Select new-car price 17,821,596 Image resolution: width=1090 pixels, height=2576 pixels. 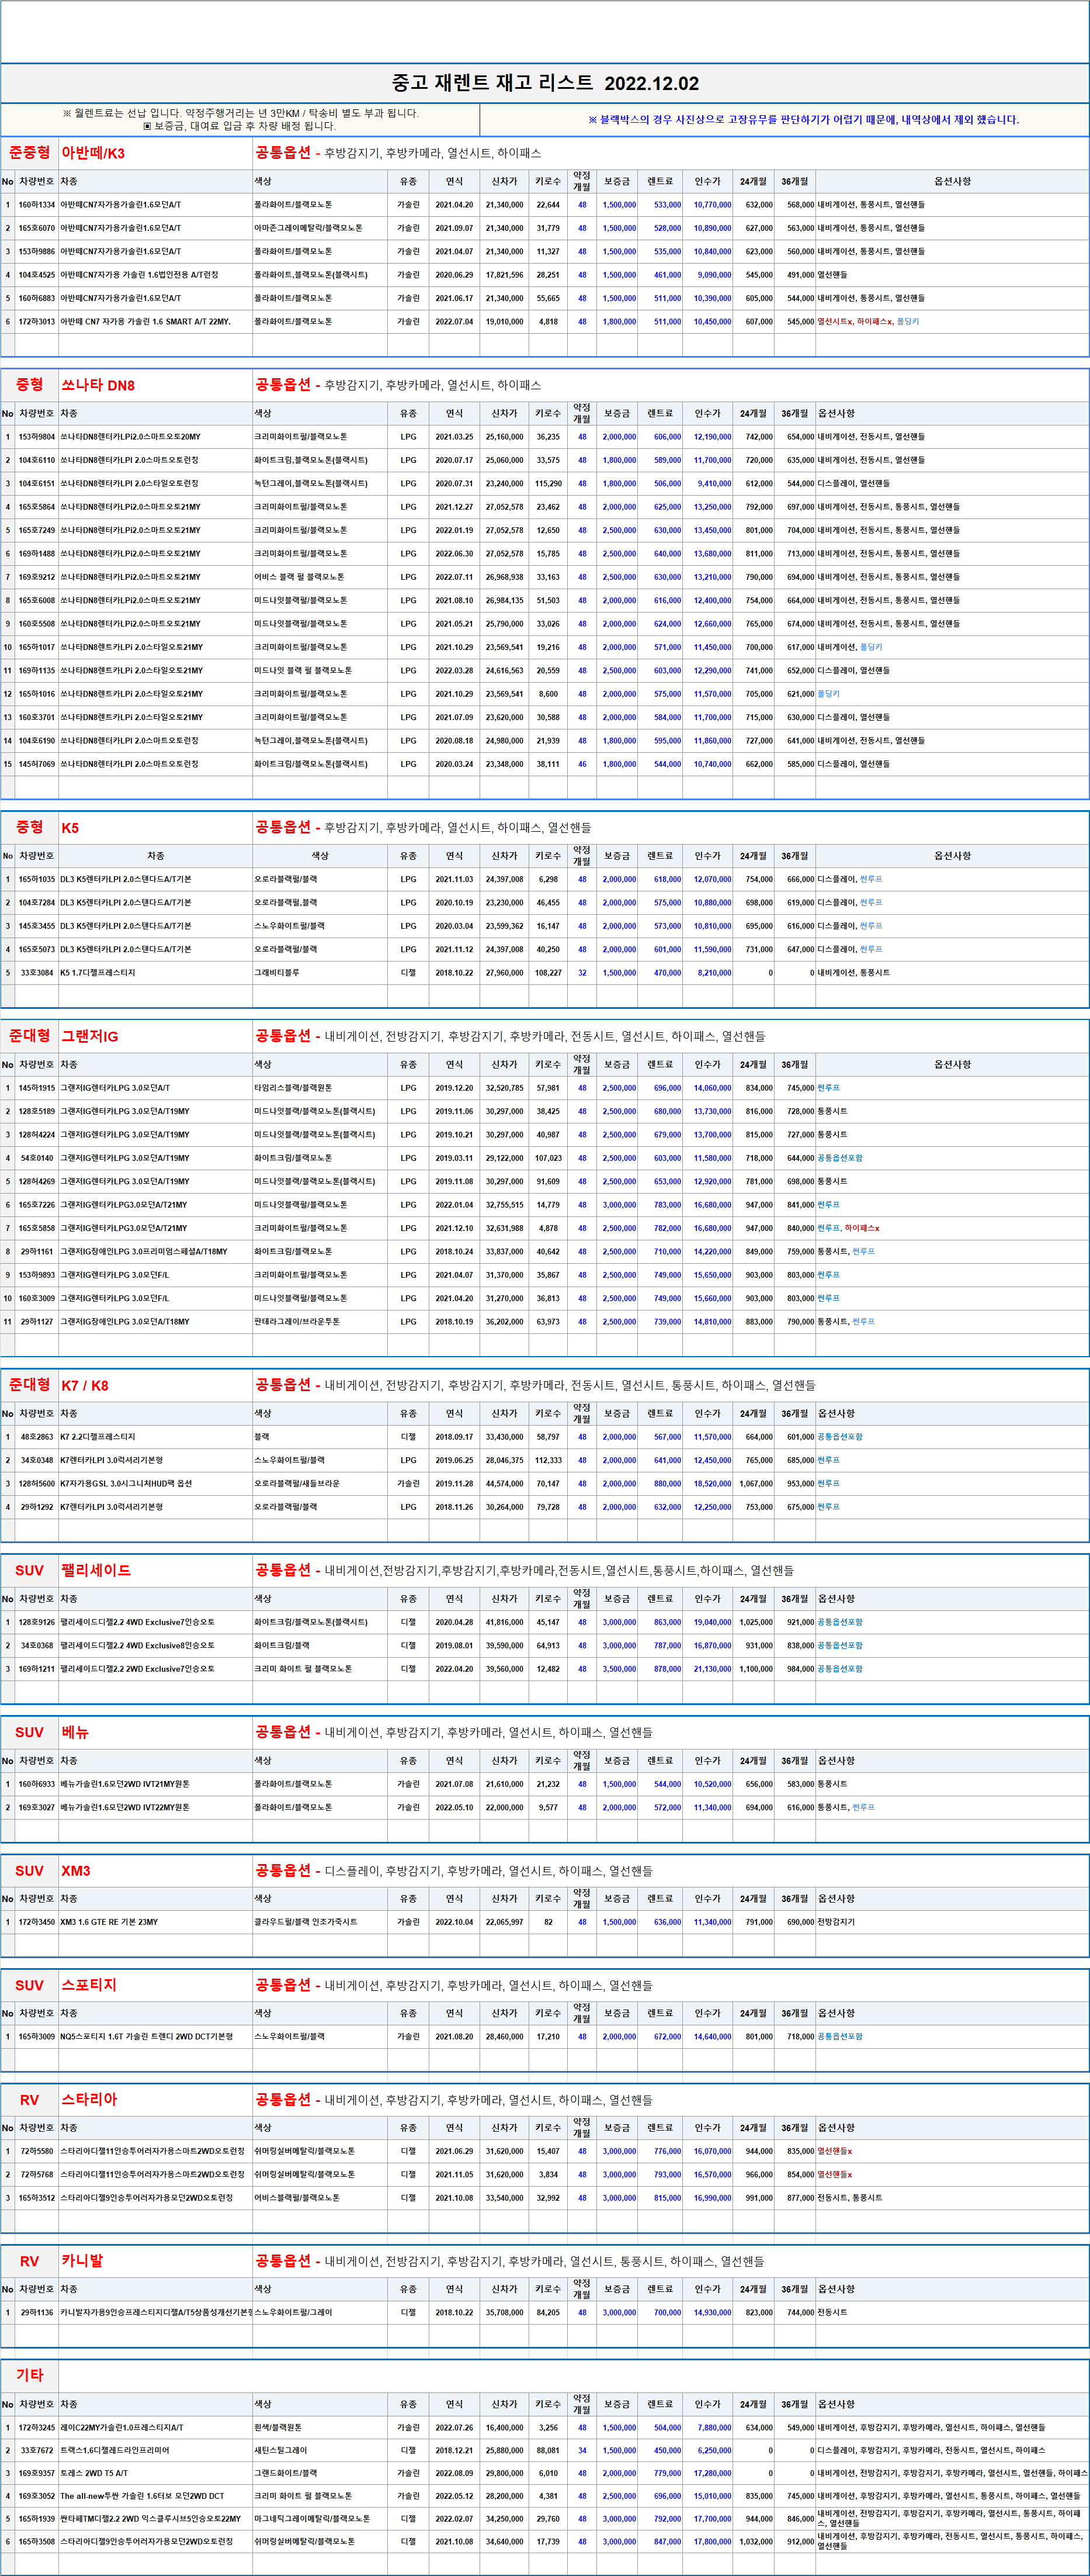pyautogui.click(x=505, y=275)
